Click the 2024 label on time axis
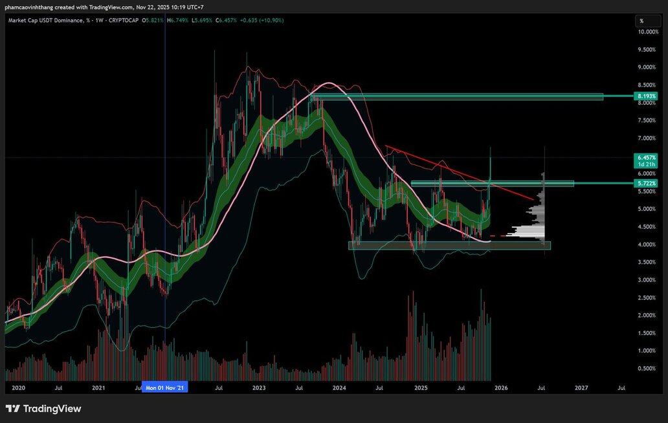 (339, 387)
